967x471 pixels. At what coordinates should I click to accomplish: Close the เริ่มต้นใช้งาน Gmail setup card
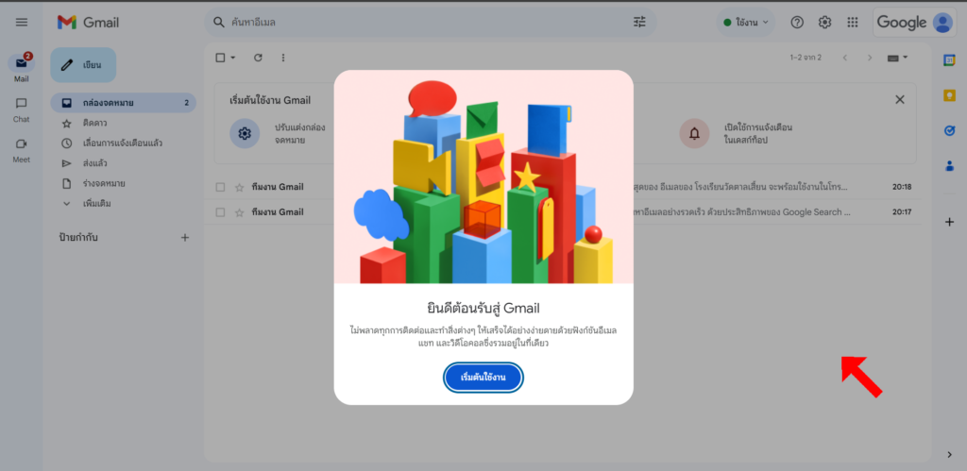(900, 100)
